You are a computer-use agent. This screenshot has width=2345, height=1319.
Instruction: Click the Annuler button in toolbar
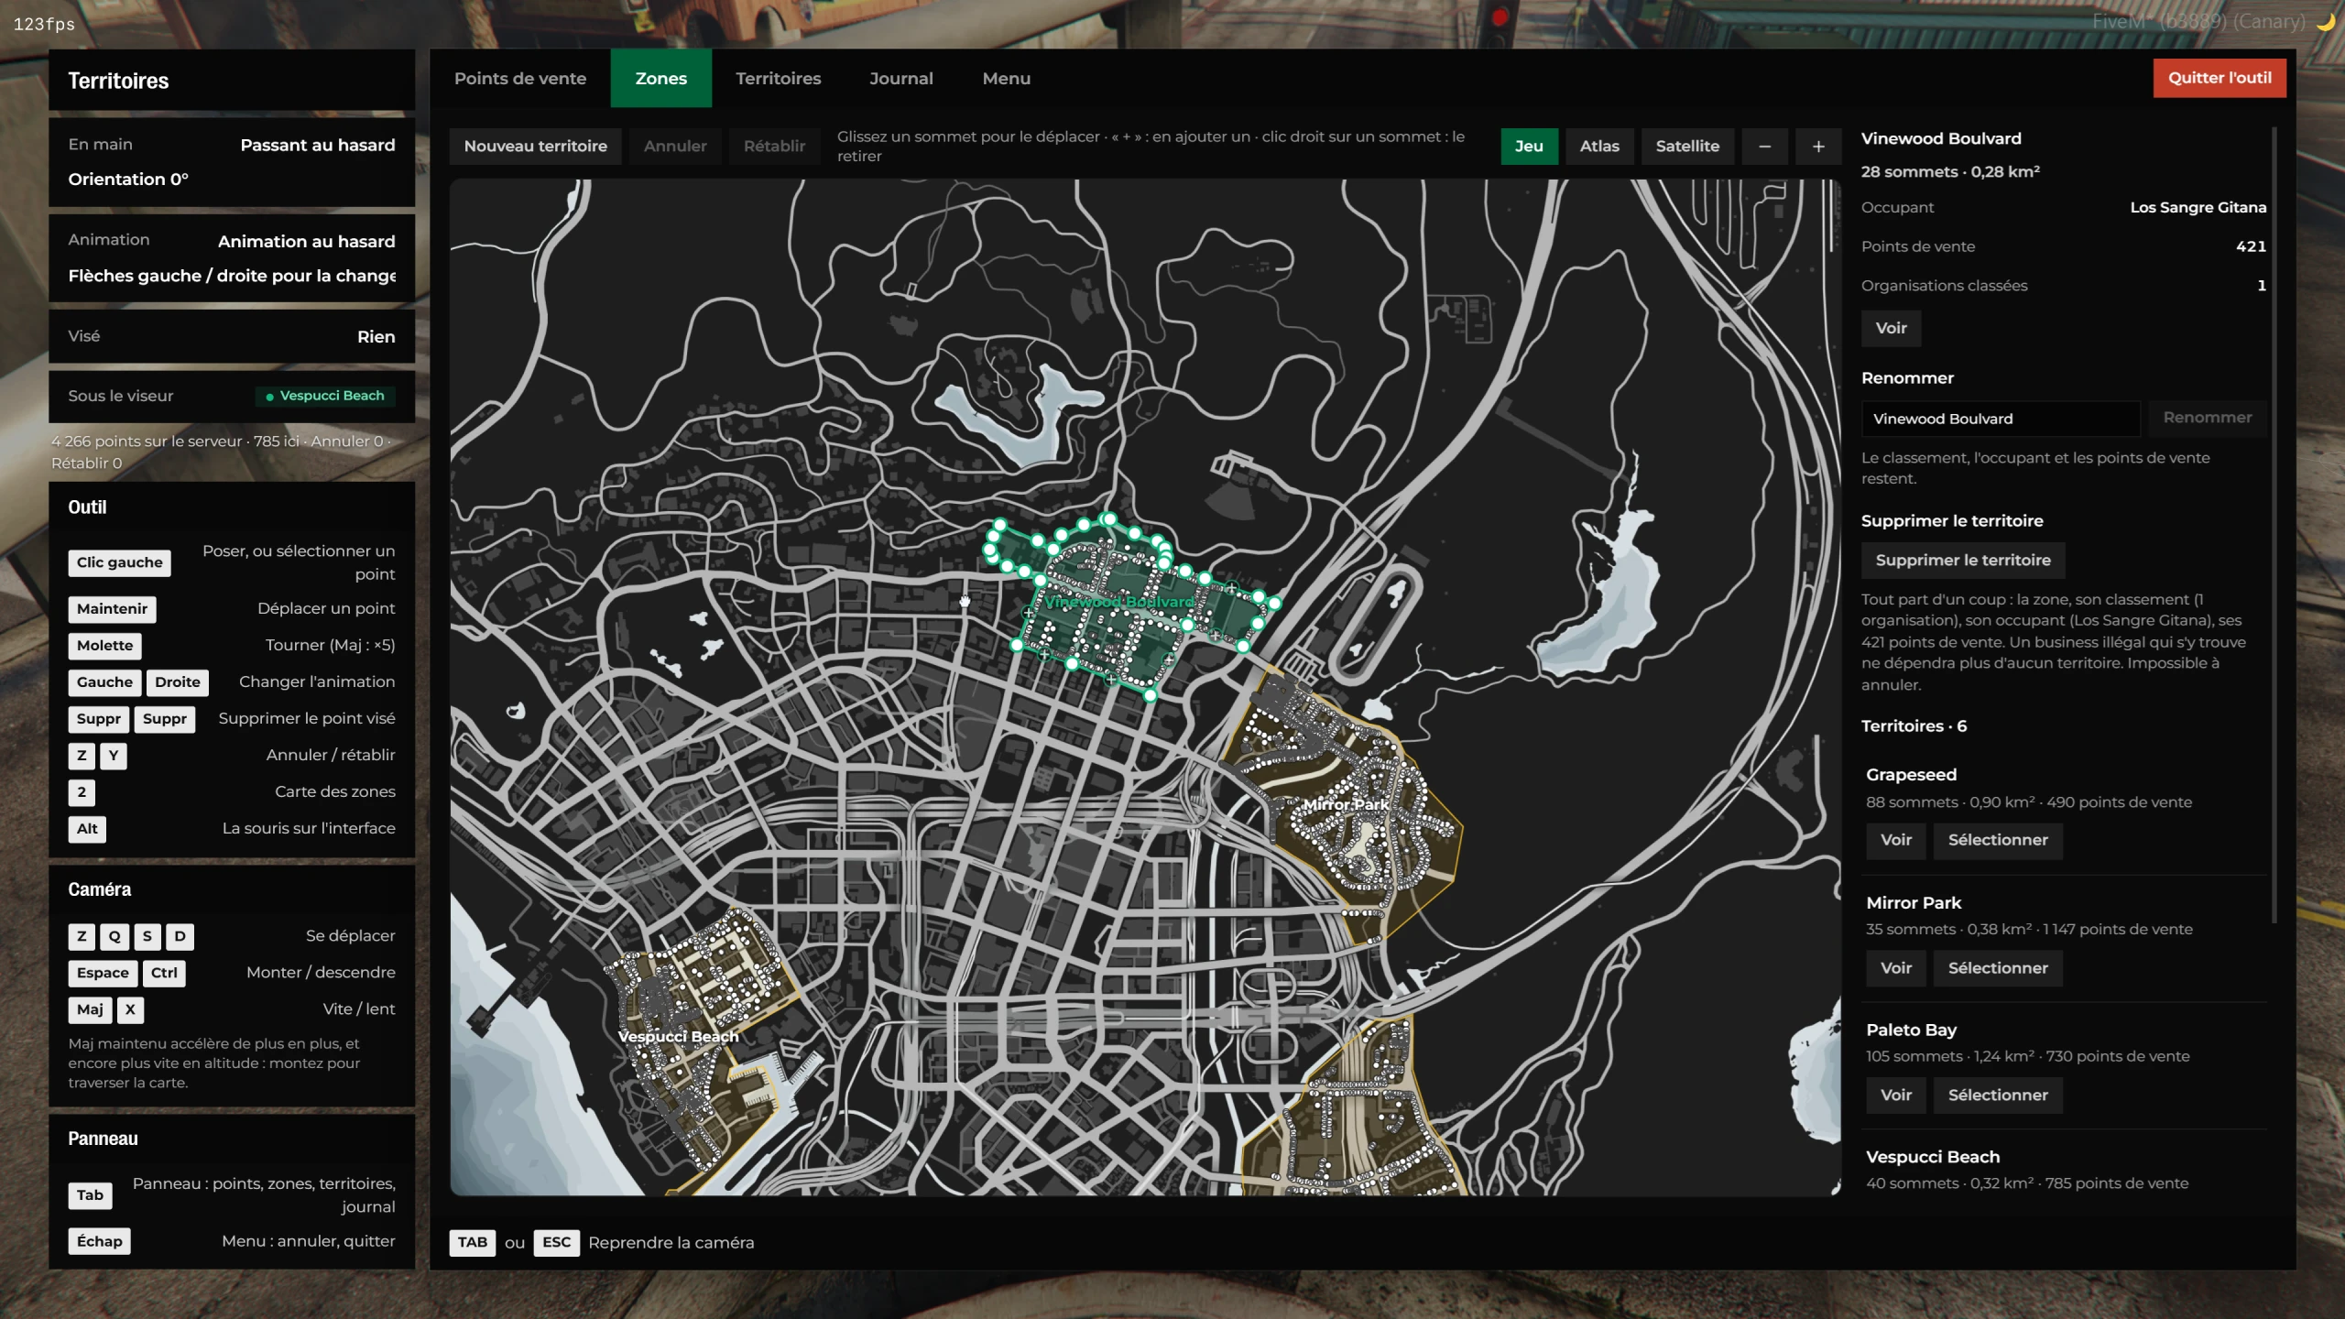pos(675,147)
